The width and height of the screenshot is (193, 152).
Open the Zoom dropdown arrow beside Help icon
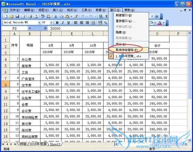(152, 16)
